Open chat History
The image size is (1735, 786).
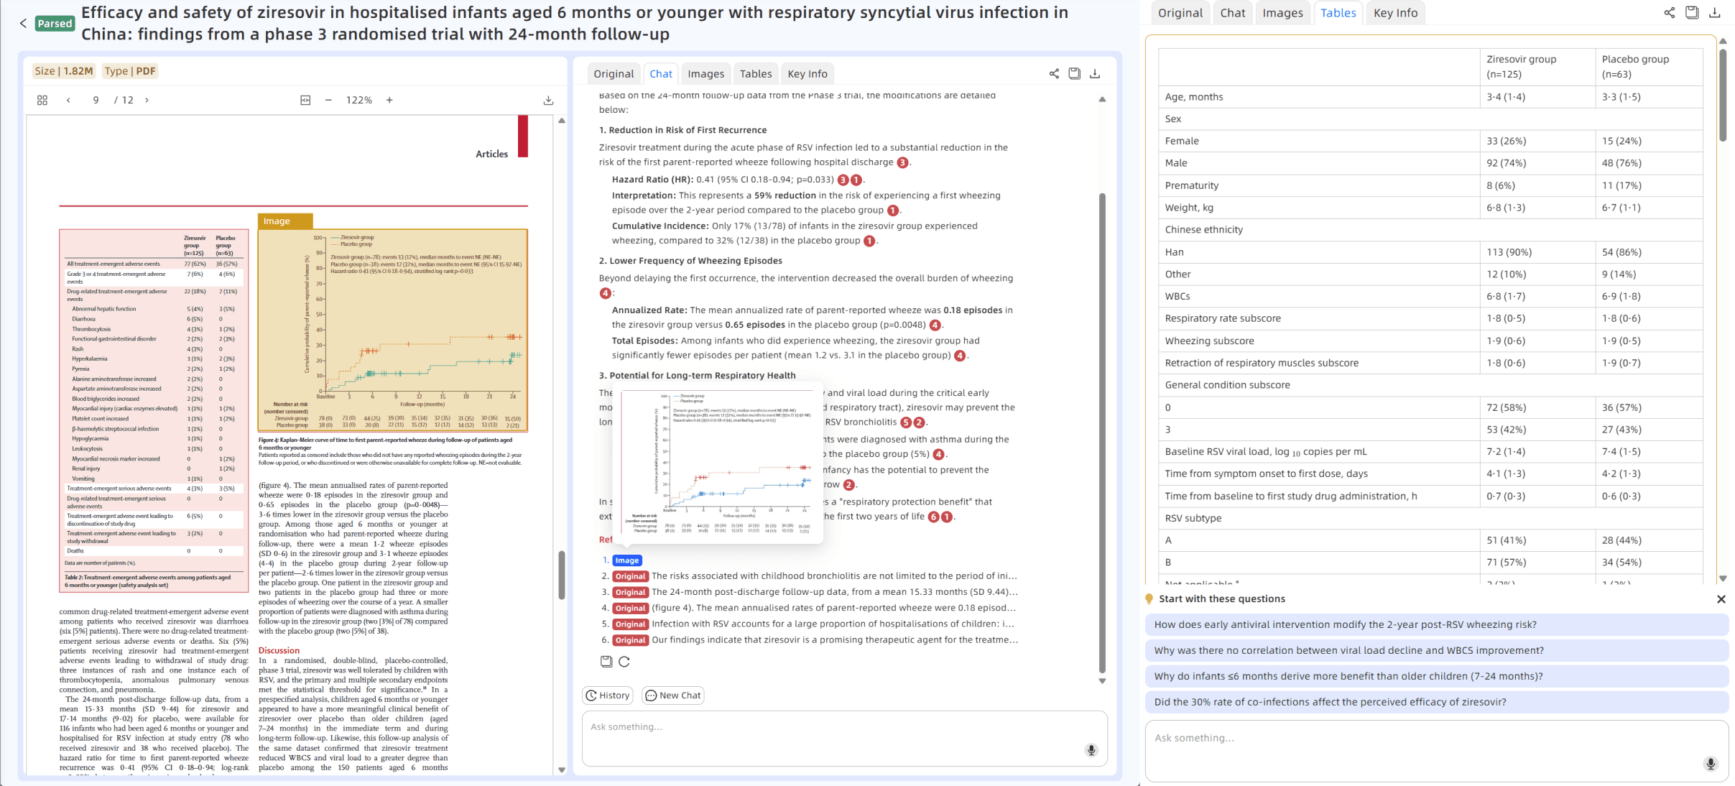[x=608, y=695]
